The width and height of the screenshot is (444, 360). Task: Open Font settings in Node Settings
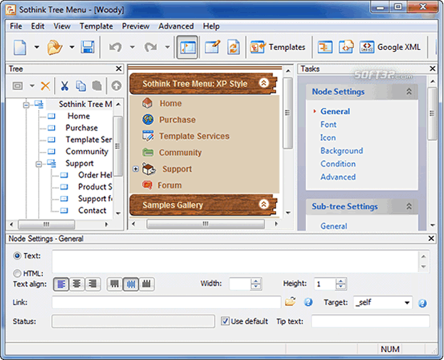329,124
